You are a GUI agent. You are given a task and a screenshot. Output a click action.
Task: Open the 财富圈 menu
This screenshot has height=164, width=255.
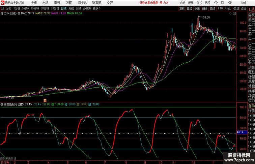coord(96,3)
